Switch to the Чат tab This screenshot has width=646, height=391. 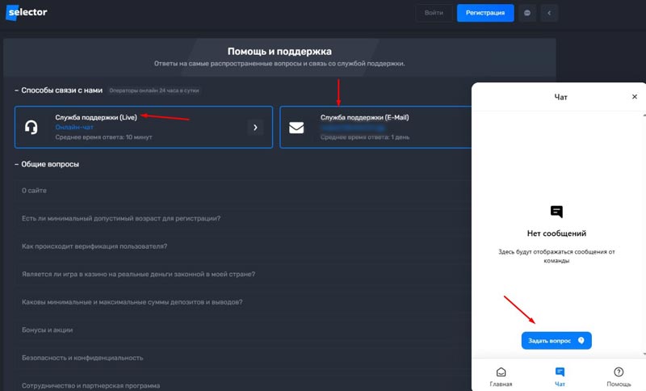[x=560, y=376]
